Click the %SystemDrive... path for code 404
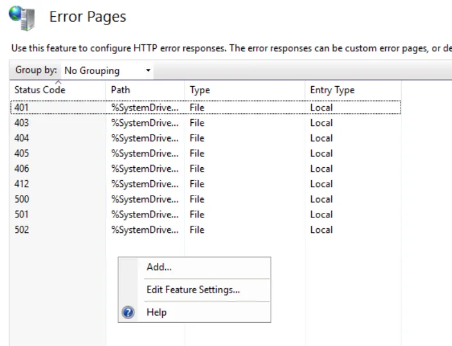Image resolution: width=452 pixels, height=346 pixels. [x=145, y=138]
